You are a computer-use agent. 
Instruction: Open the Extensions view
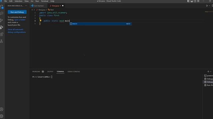click(x=2, y=34)
